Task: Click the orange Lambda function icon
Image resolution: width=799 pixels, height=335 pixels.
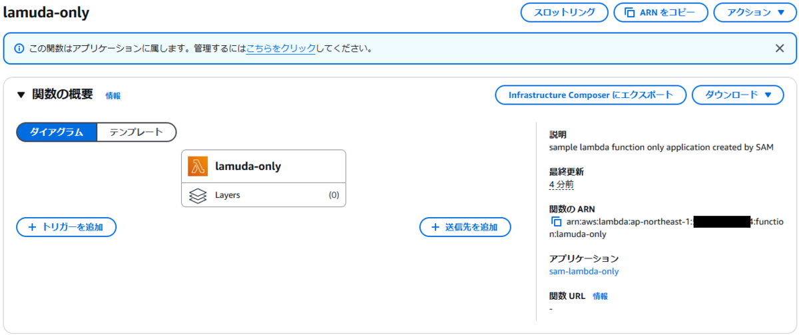Action: 198,167
